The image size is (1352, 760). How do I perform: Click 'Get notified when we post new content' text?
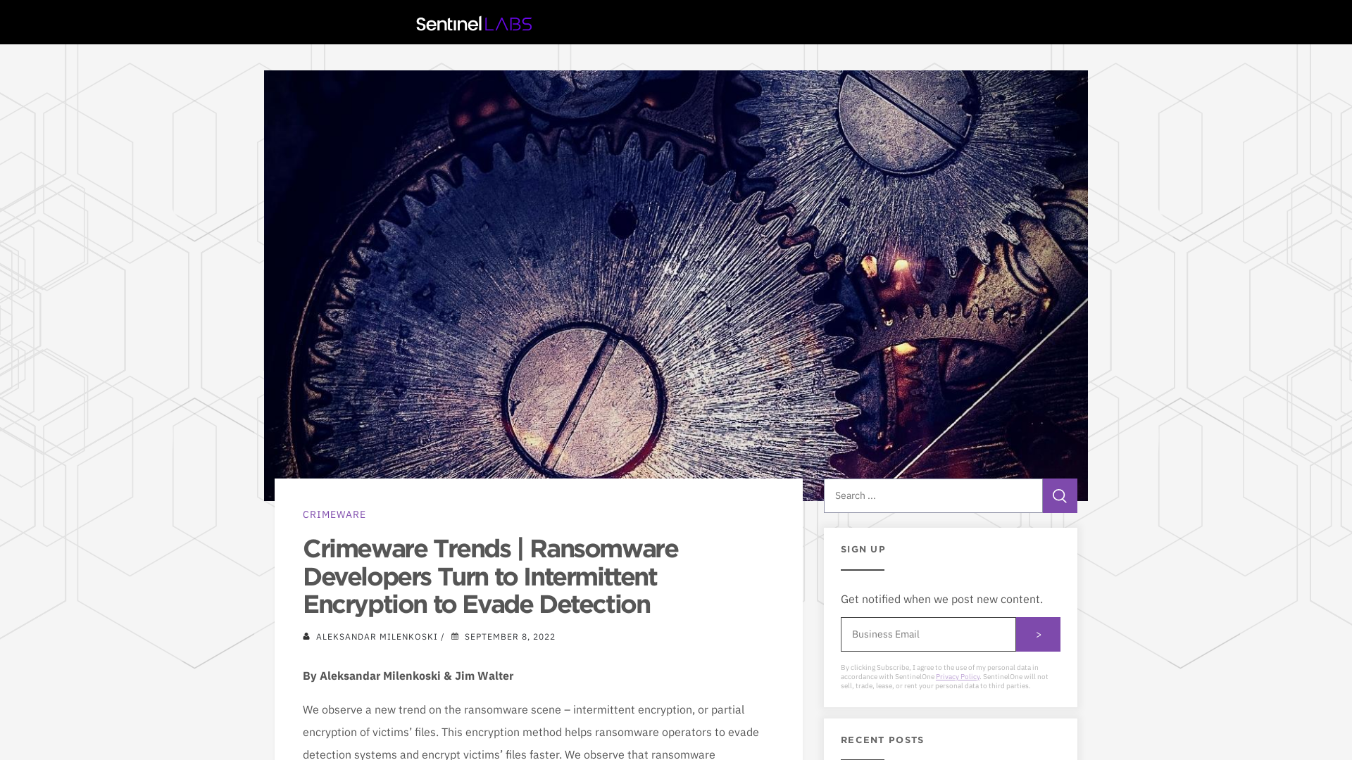tap(941, 599)
